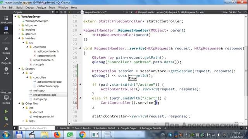Open the Help mode
The height and width of the screenshot is (139, 248).
coord(6,71)
